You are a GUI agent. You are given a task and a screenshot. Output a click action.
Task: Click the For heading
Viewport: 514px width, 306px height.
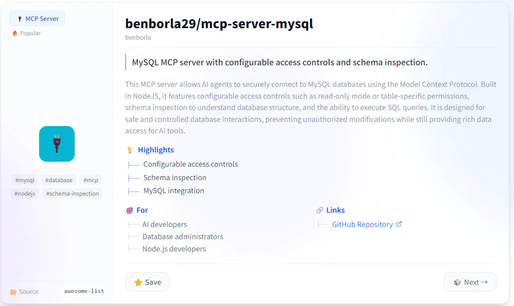pyautogui.click(x=142, y=210)
